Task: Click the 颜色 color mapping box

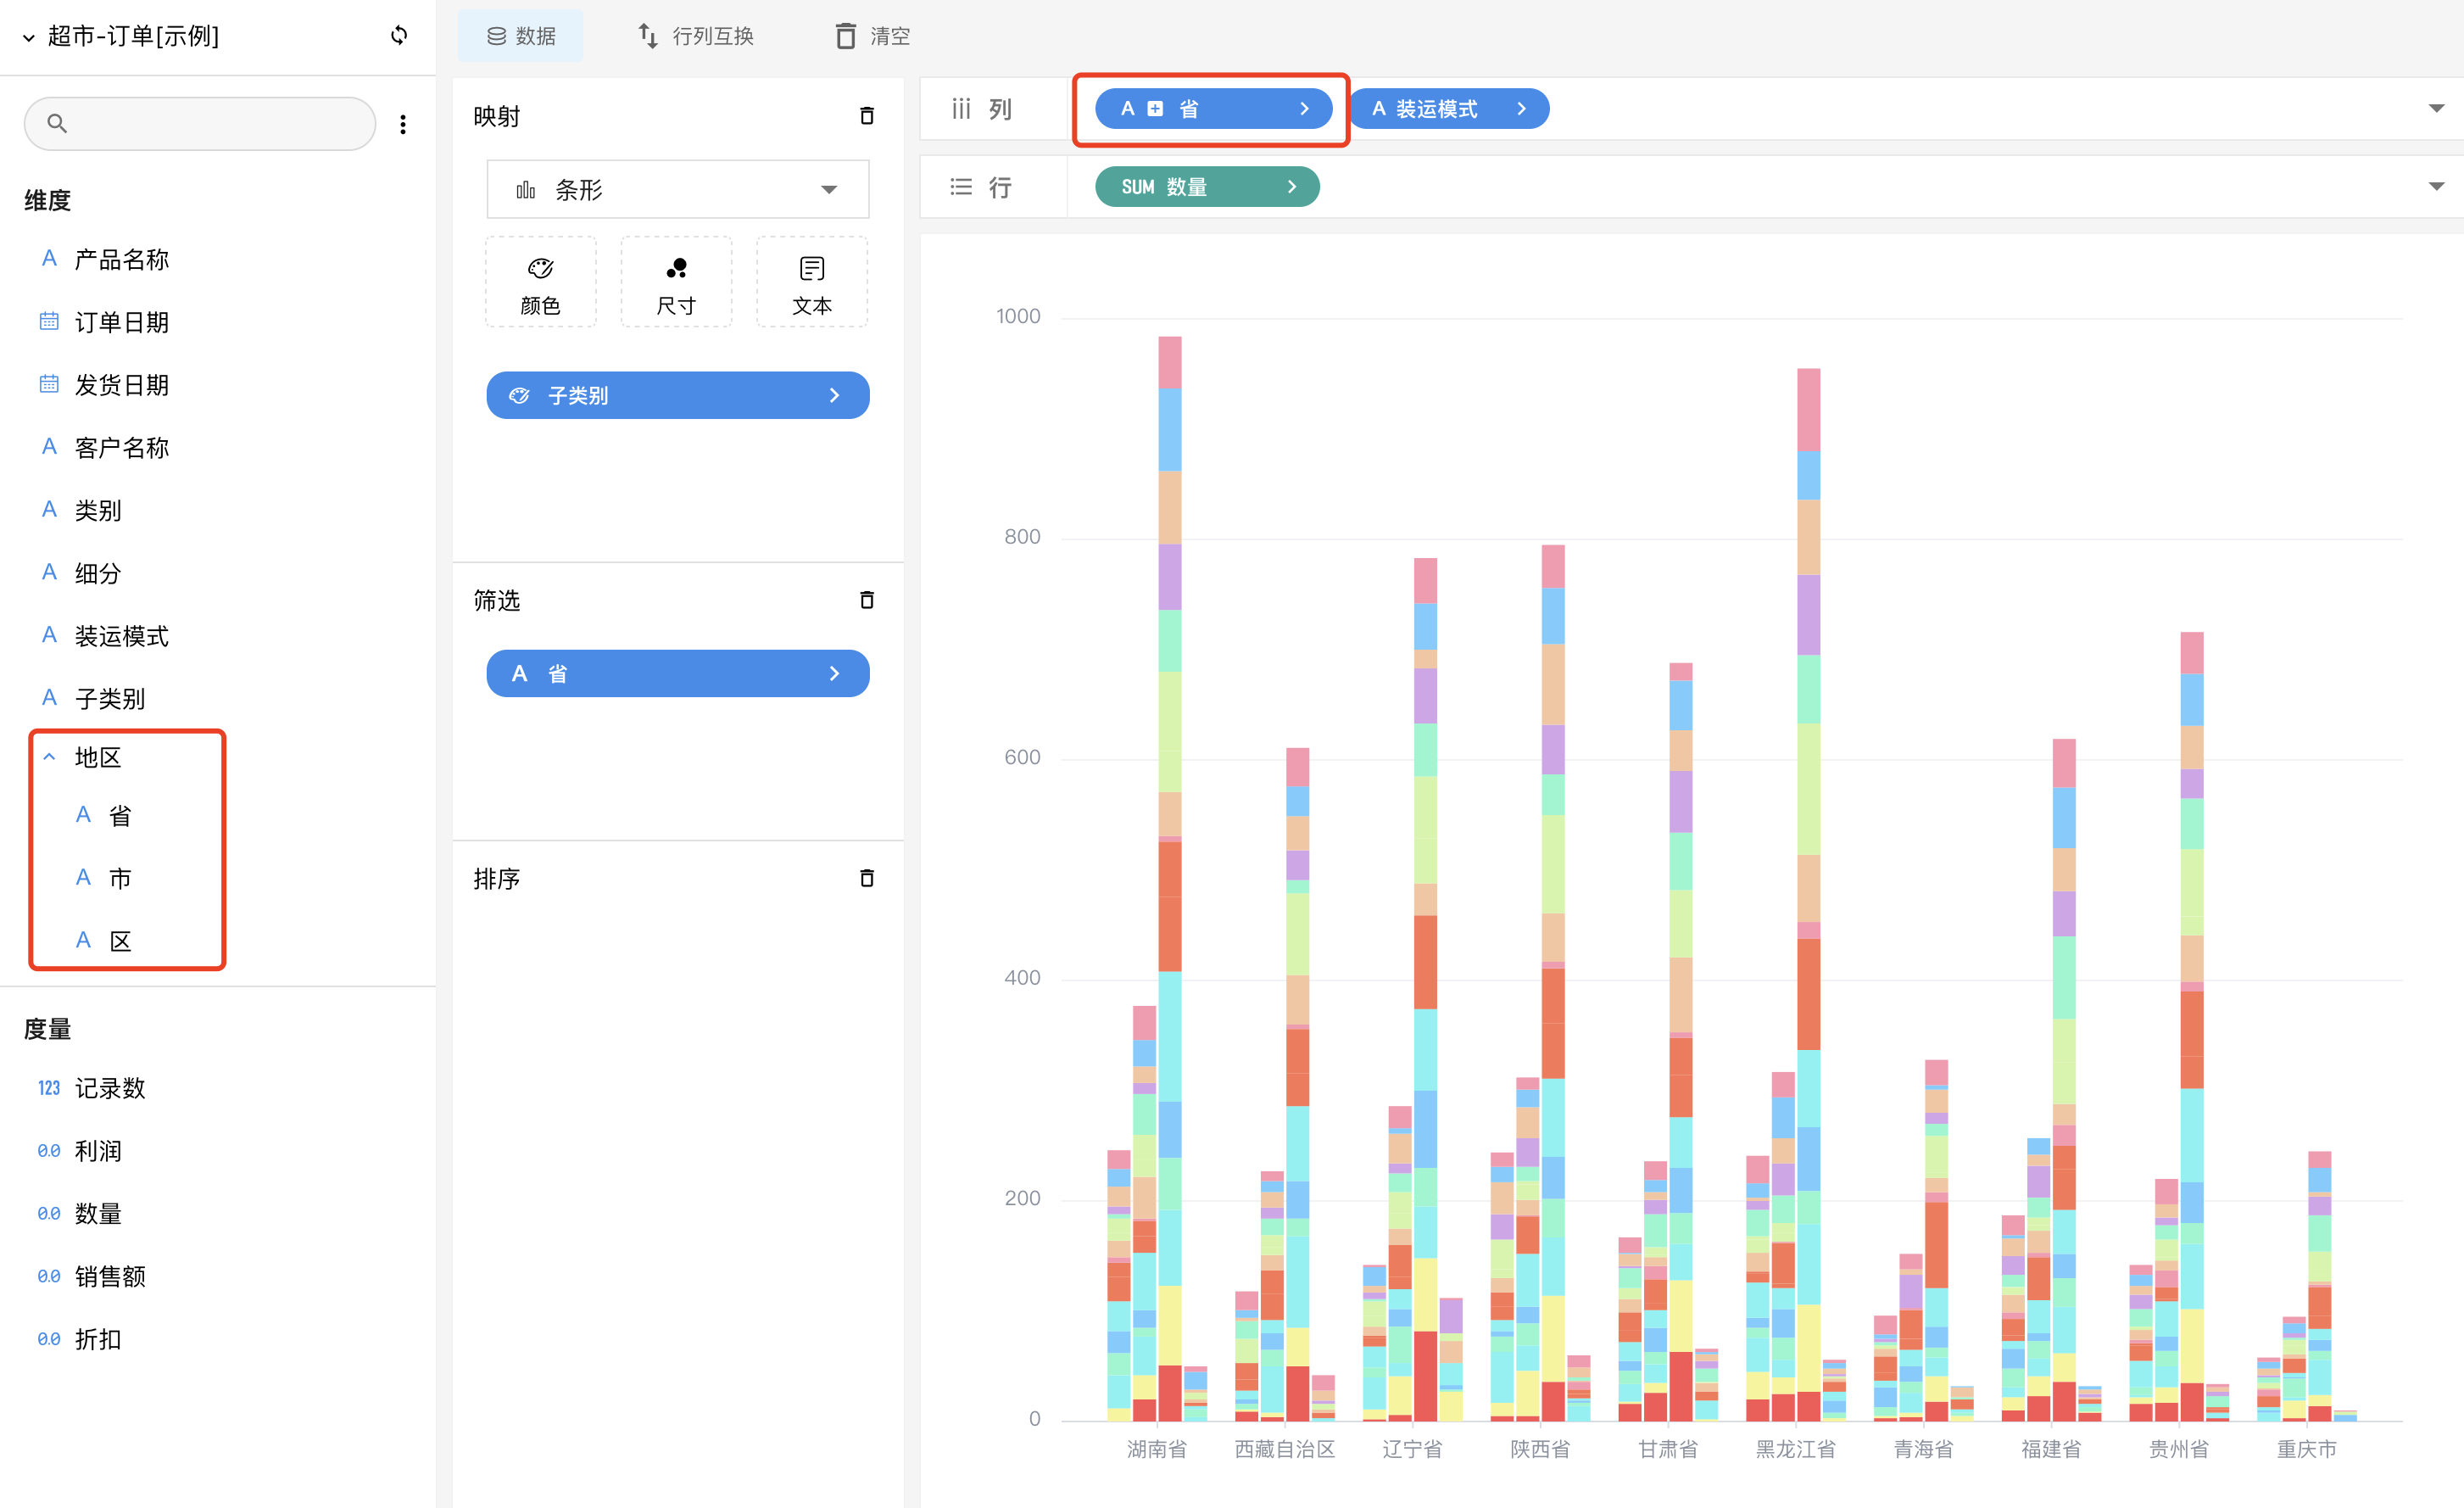Action: [540, 283]
